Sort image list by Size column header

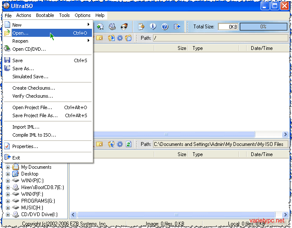coord(171,48)
